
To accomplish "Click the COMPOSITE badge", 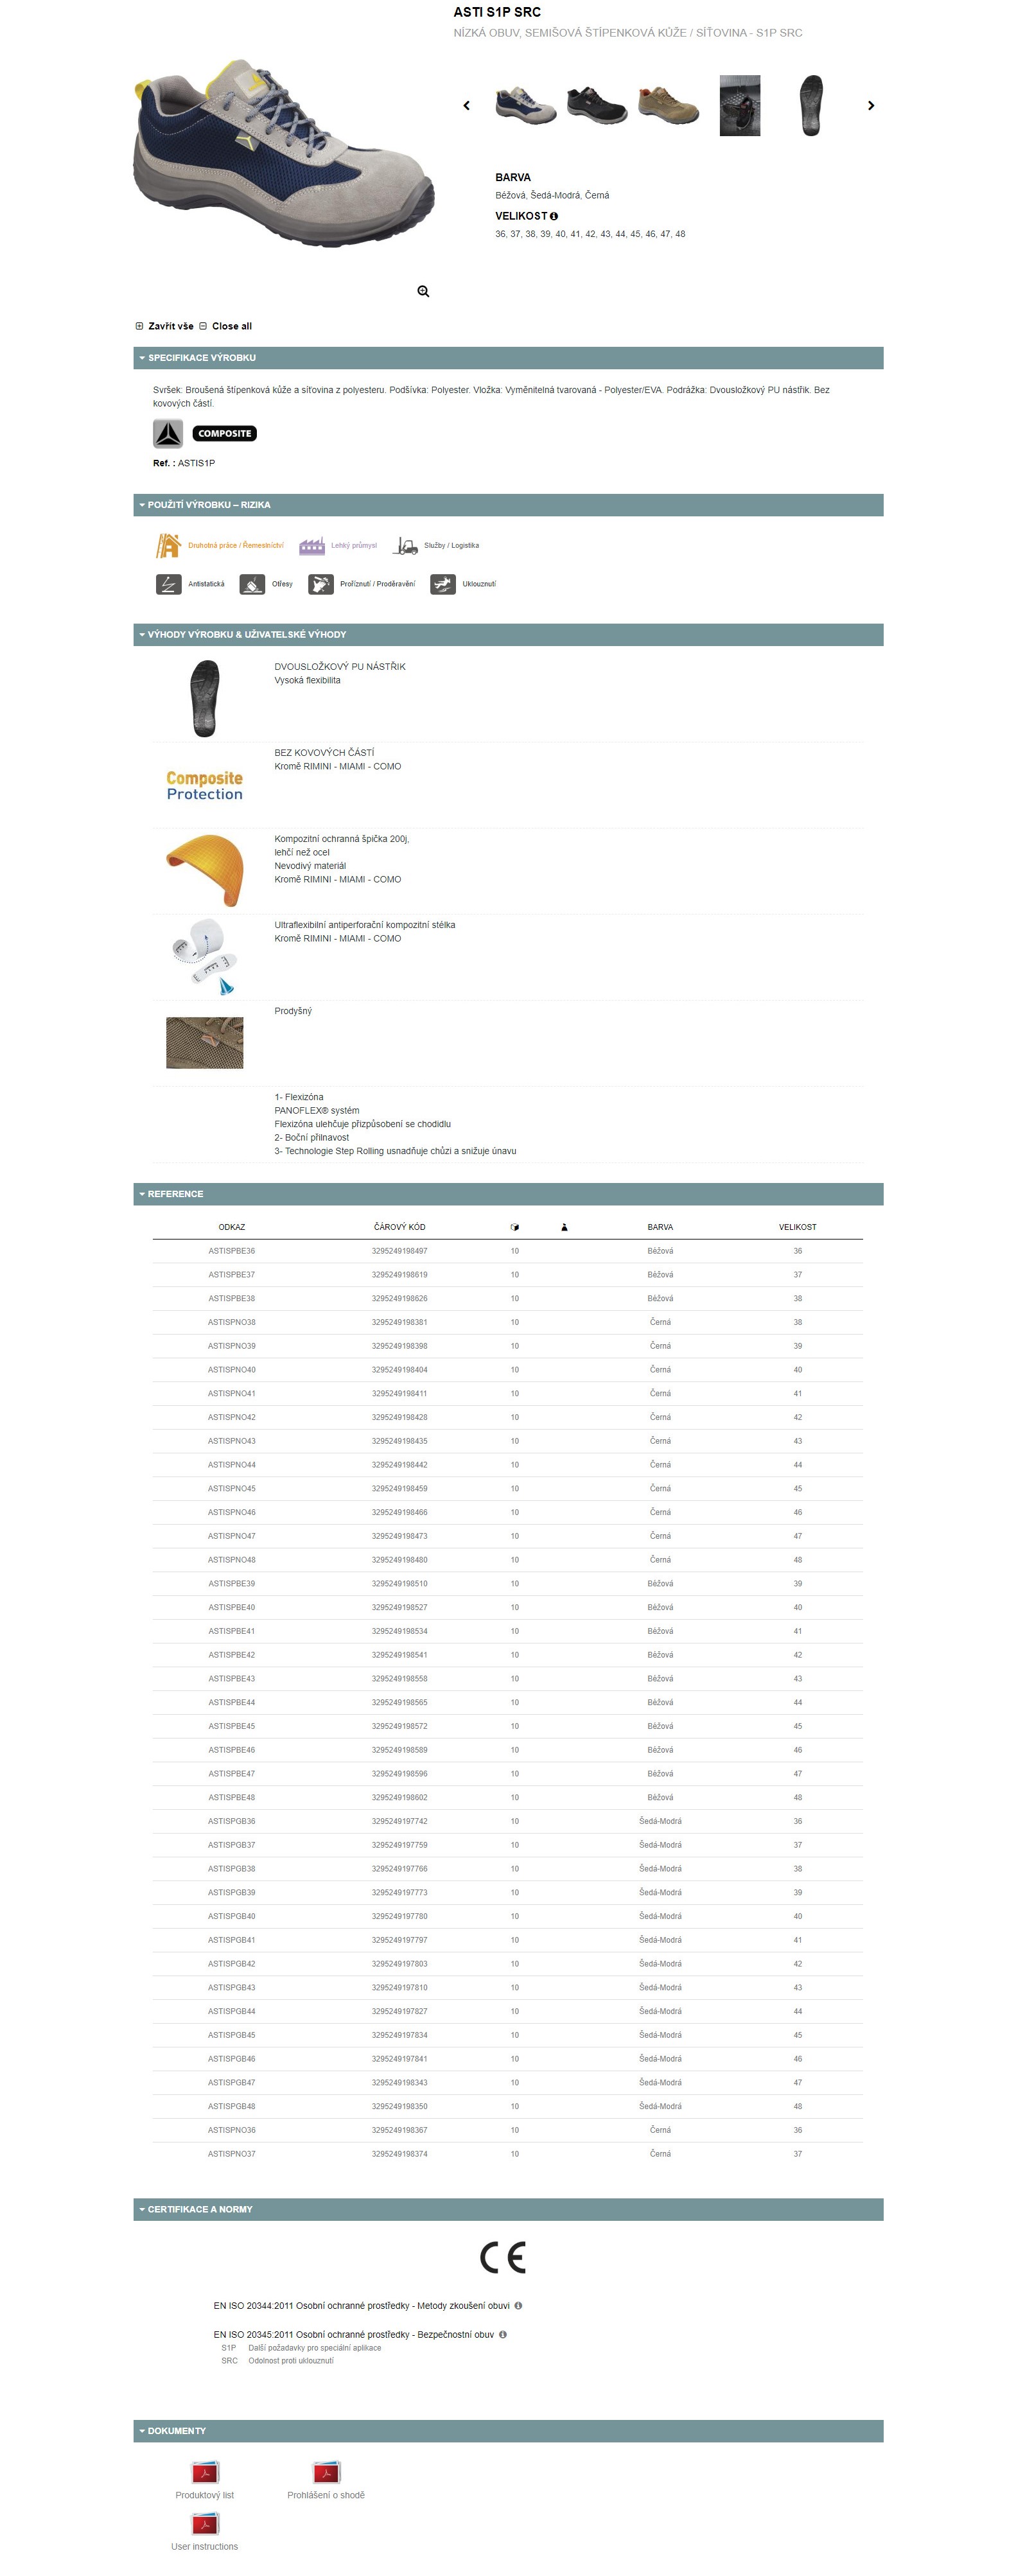I will click(225, 433).
